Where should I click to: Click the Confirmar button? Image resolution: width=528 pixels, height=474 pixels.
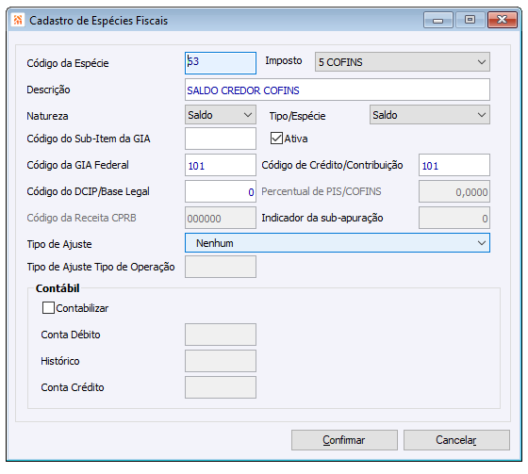tap(344, 440)
